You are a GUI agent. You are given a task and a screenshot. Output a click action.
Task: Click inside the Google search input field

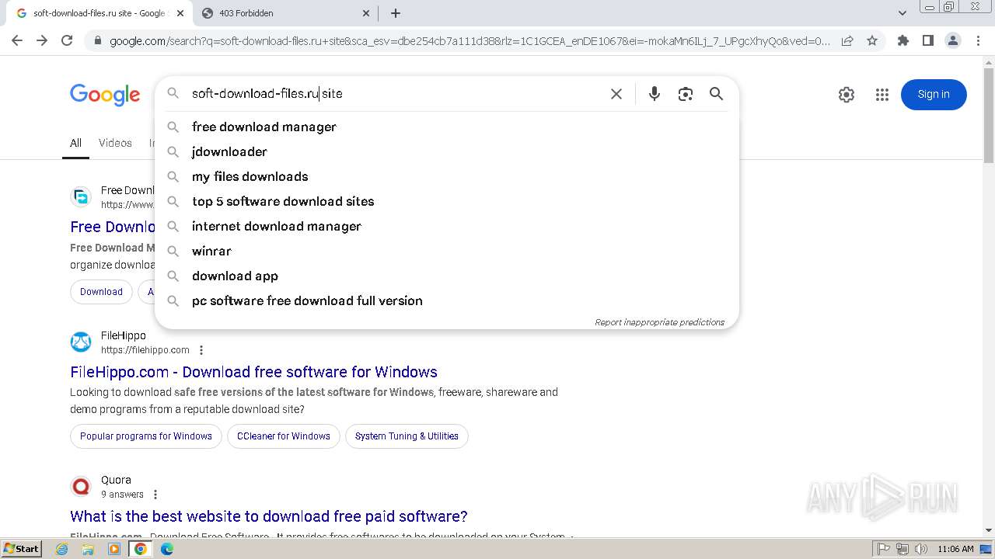point(396,94)
